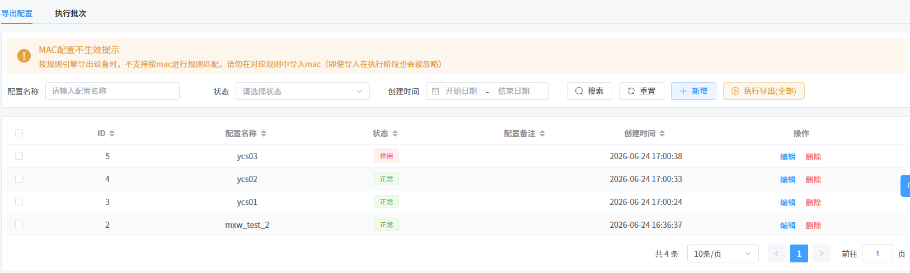Delete the ycs03 configuration
The height and width of the screenshot is (273, 910).
[814, 157]
